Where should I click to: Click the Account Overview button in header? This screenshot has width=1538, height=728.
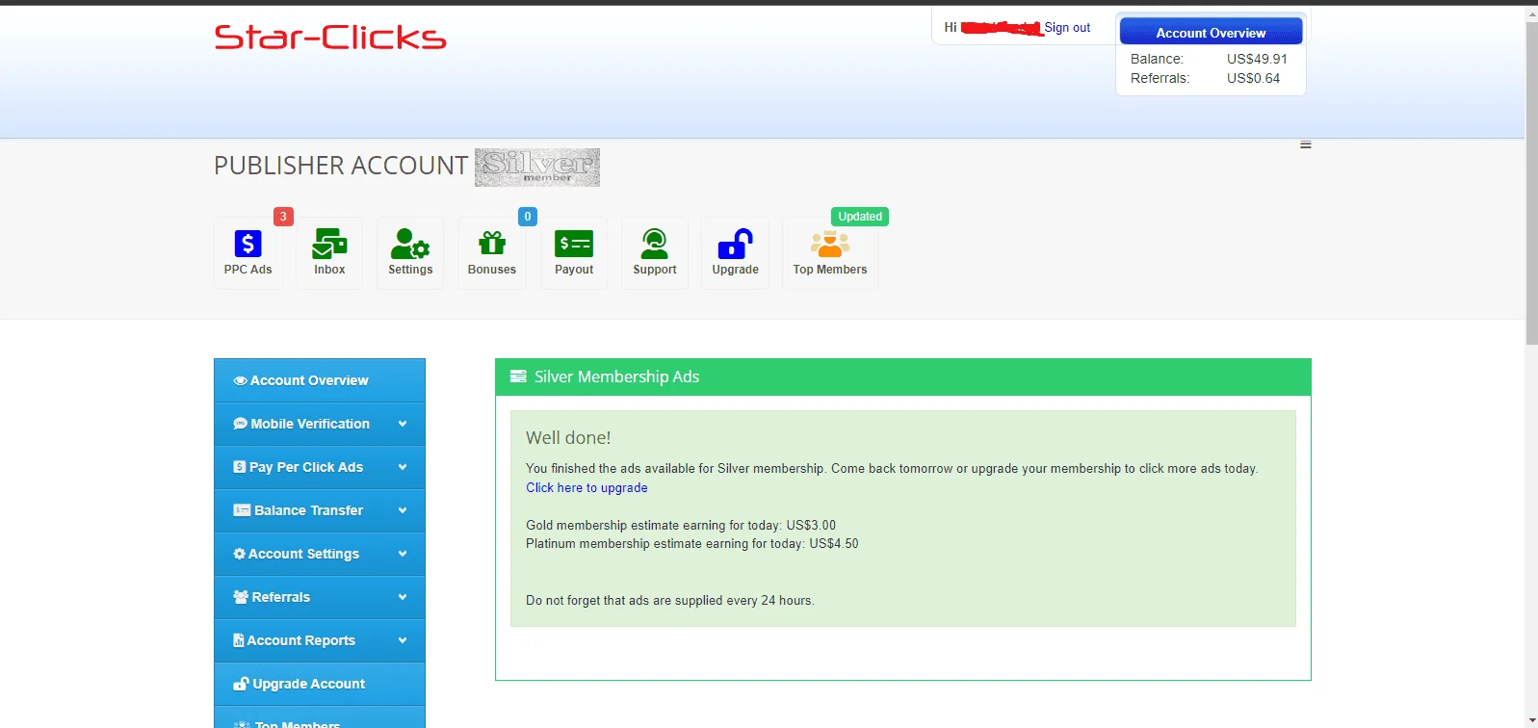[1211, 32]
